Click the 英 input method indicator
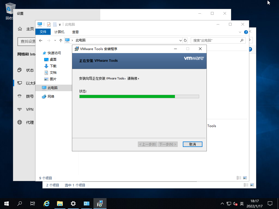 [x=242, y=204]
